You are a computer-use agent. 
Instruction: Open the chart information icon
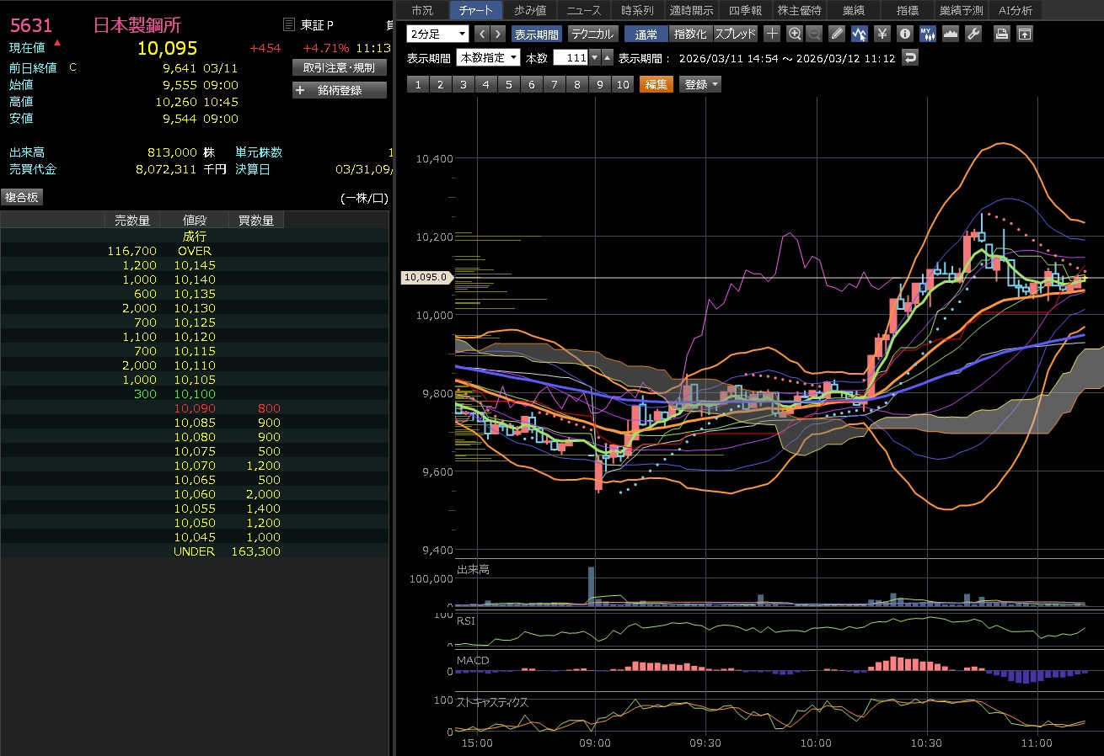(x=905, y=35)
